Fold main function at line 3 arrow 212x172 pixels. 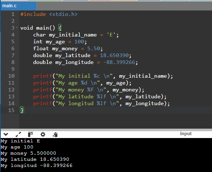click(x=17, y=28)
